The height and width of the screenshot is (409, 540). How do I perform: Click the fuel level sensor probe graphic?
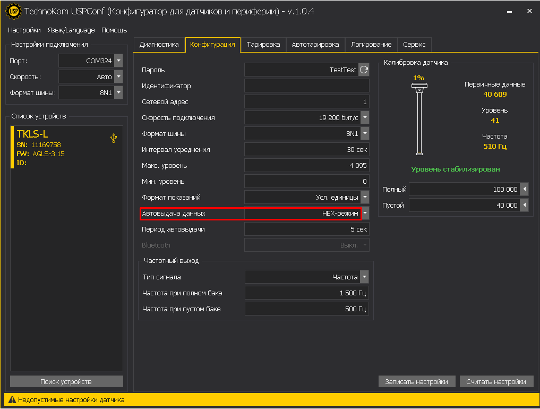click(419, 119)
